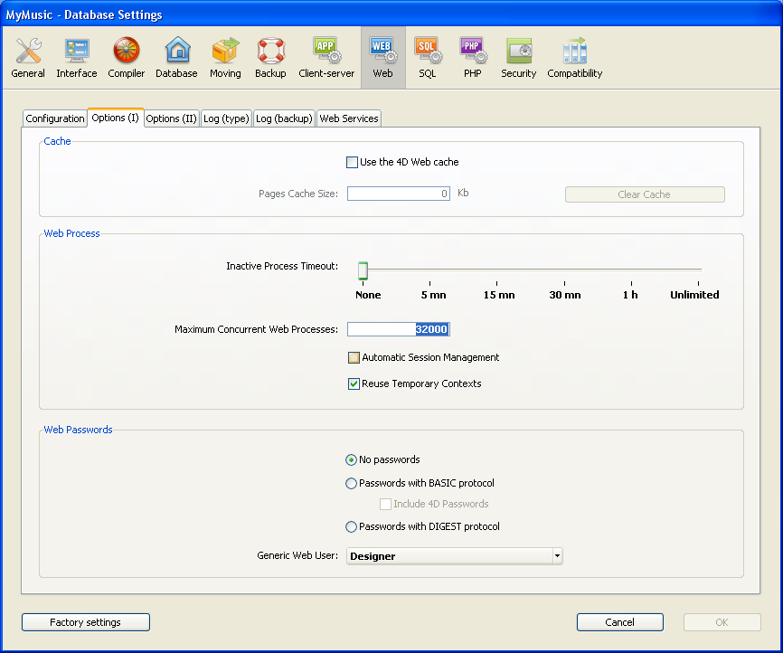Switch to the Configuration tab
The image size is (783, 653).
tap(55, 119)
